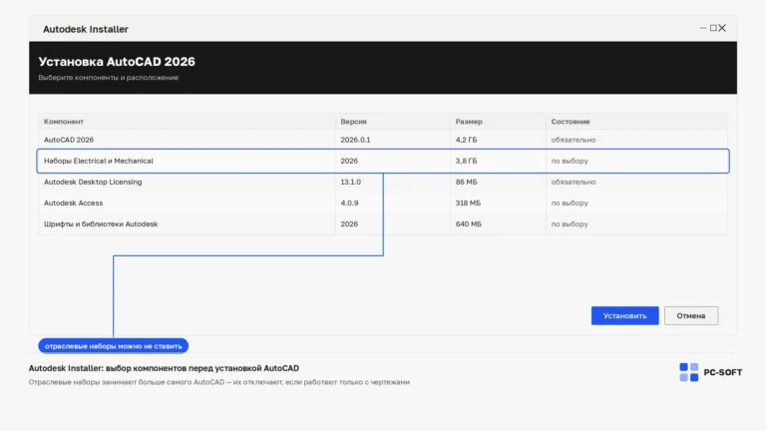Minimize the Autodesk Installer window
Image resolution: width=766 pixels, height=431 pixels.
(703, 28)
